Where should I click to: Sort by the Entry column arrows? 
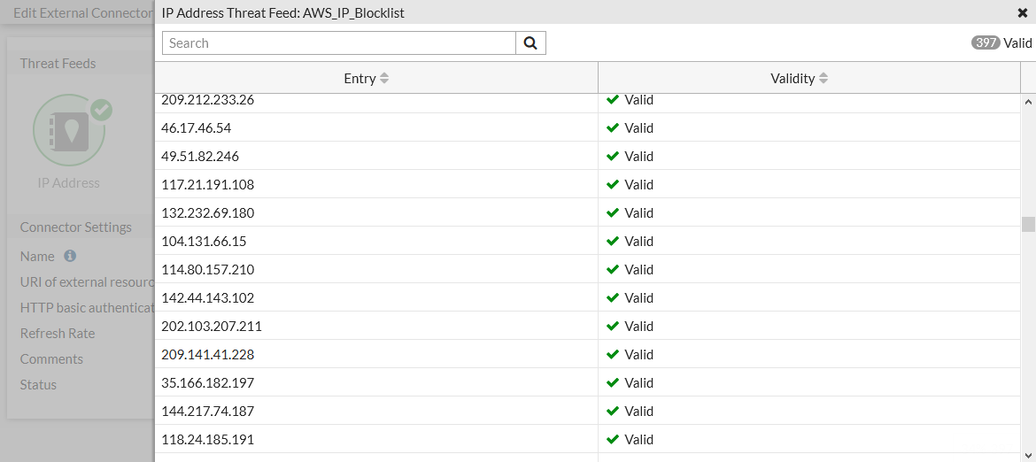pos(384,79)
